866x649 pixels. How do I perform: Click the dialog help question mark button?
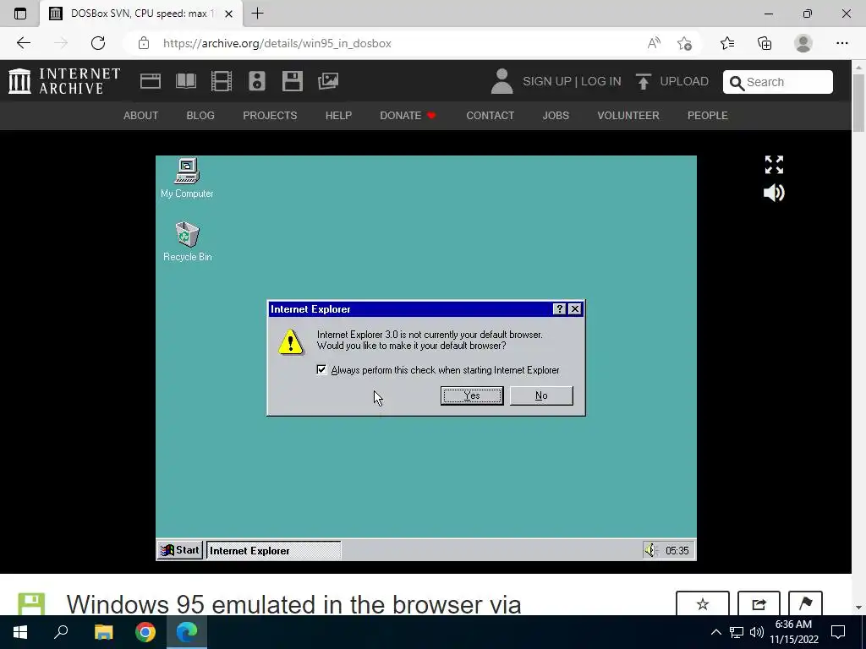(x=560, y=309)
